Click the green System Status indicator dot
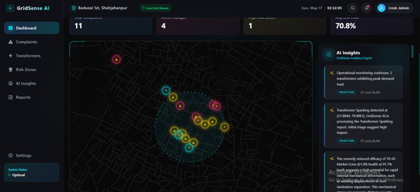The width and height of the screenshot is (420, 192). [x=9, y=175]
